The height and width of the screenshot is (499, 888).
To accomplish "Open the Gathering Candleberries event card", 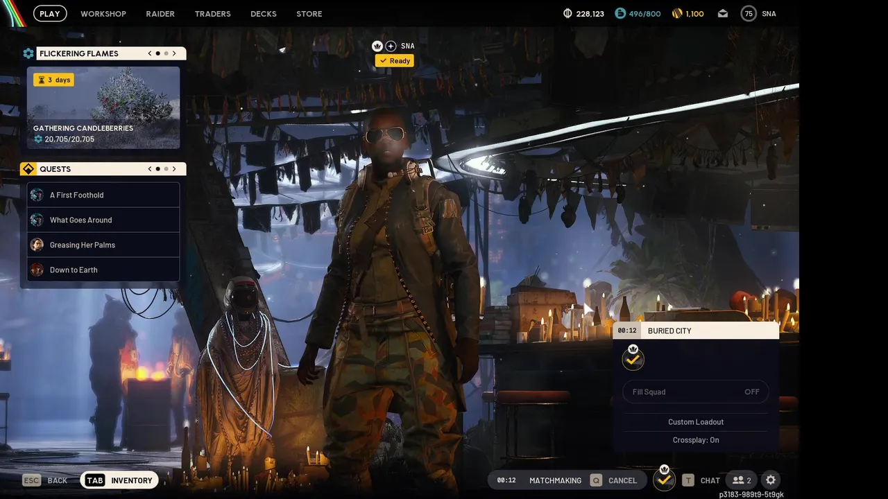I will click(x=103, y=107).
